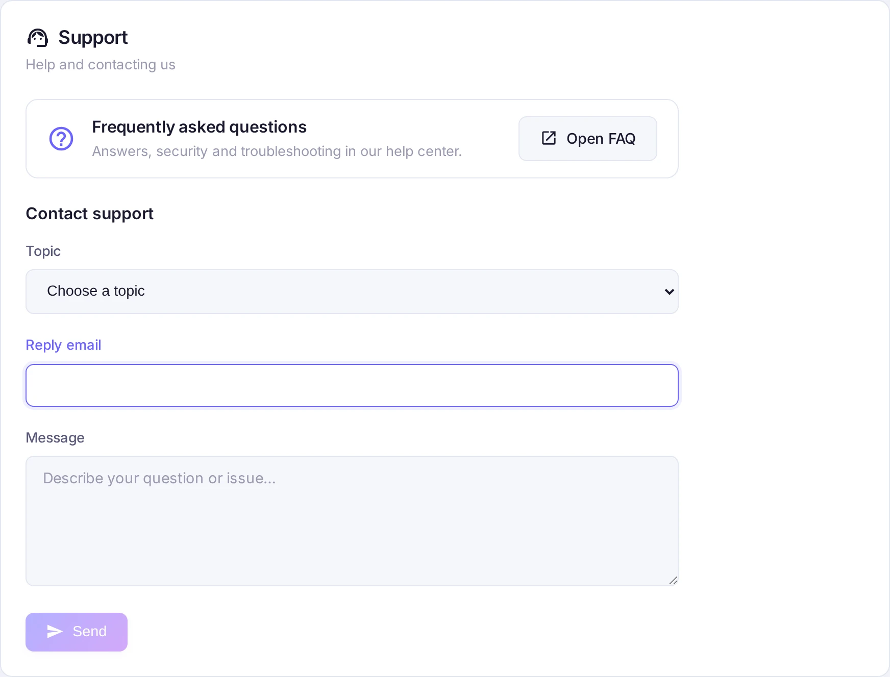Click the "Contact support" section heading
The width and height of the screenshot is (890, 677).
point(90,214)
